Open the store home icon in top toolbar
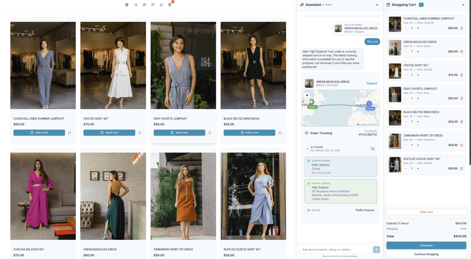 127,5
